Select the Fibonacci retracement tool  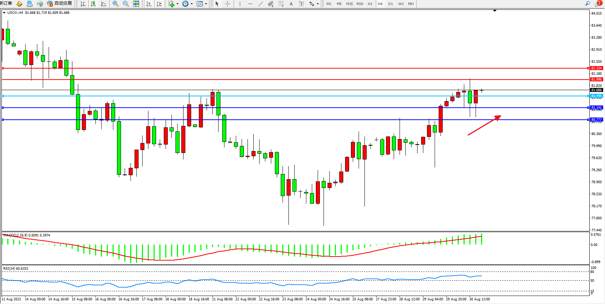[x=281, y=4]
